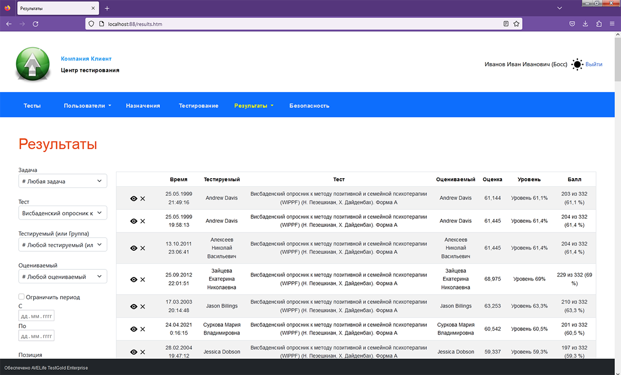View result of Jason Billings' test
The image size is (621, 375).
pos(134,307)
